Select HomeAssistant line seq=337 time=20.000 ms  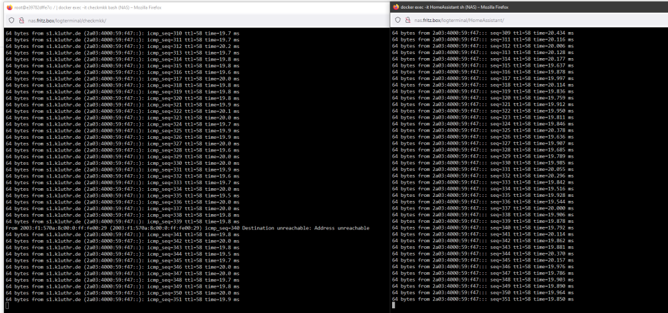(x=483, y=208)
